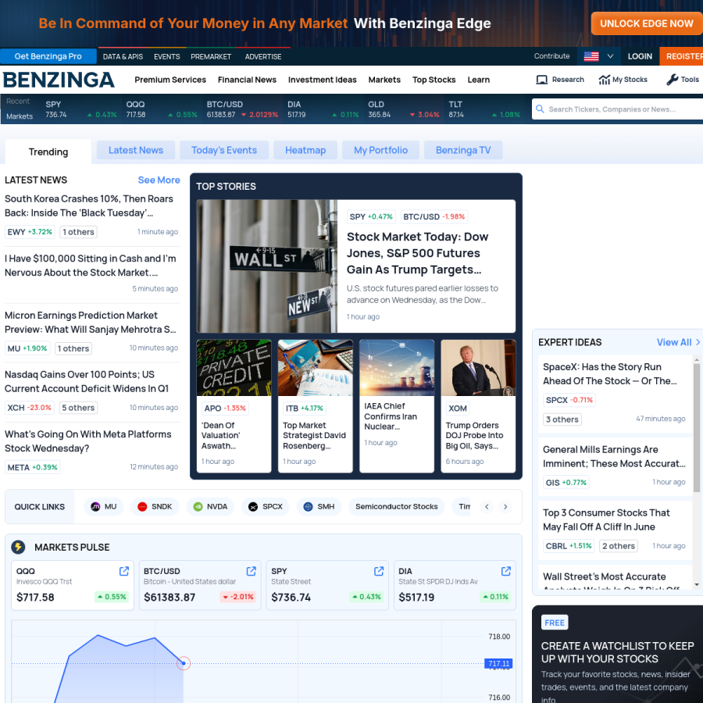
Task: Expand the country dropdown chevron
Action: point(610,56)
